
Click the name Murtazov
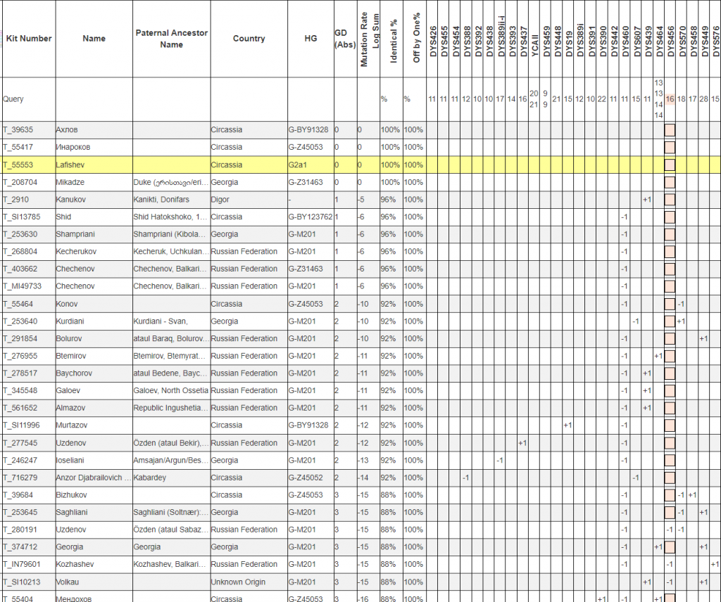(x=71, y=425)
